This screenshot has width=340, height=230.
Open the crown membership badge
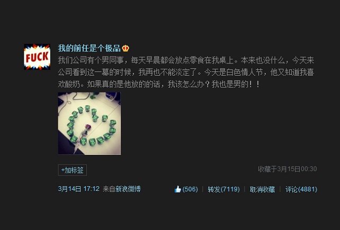pos(126,48)
